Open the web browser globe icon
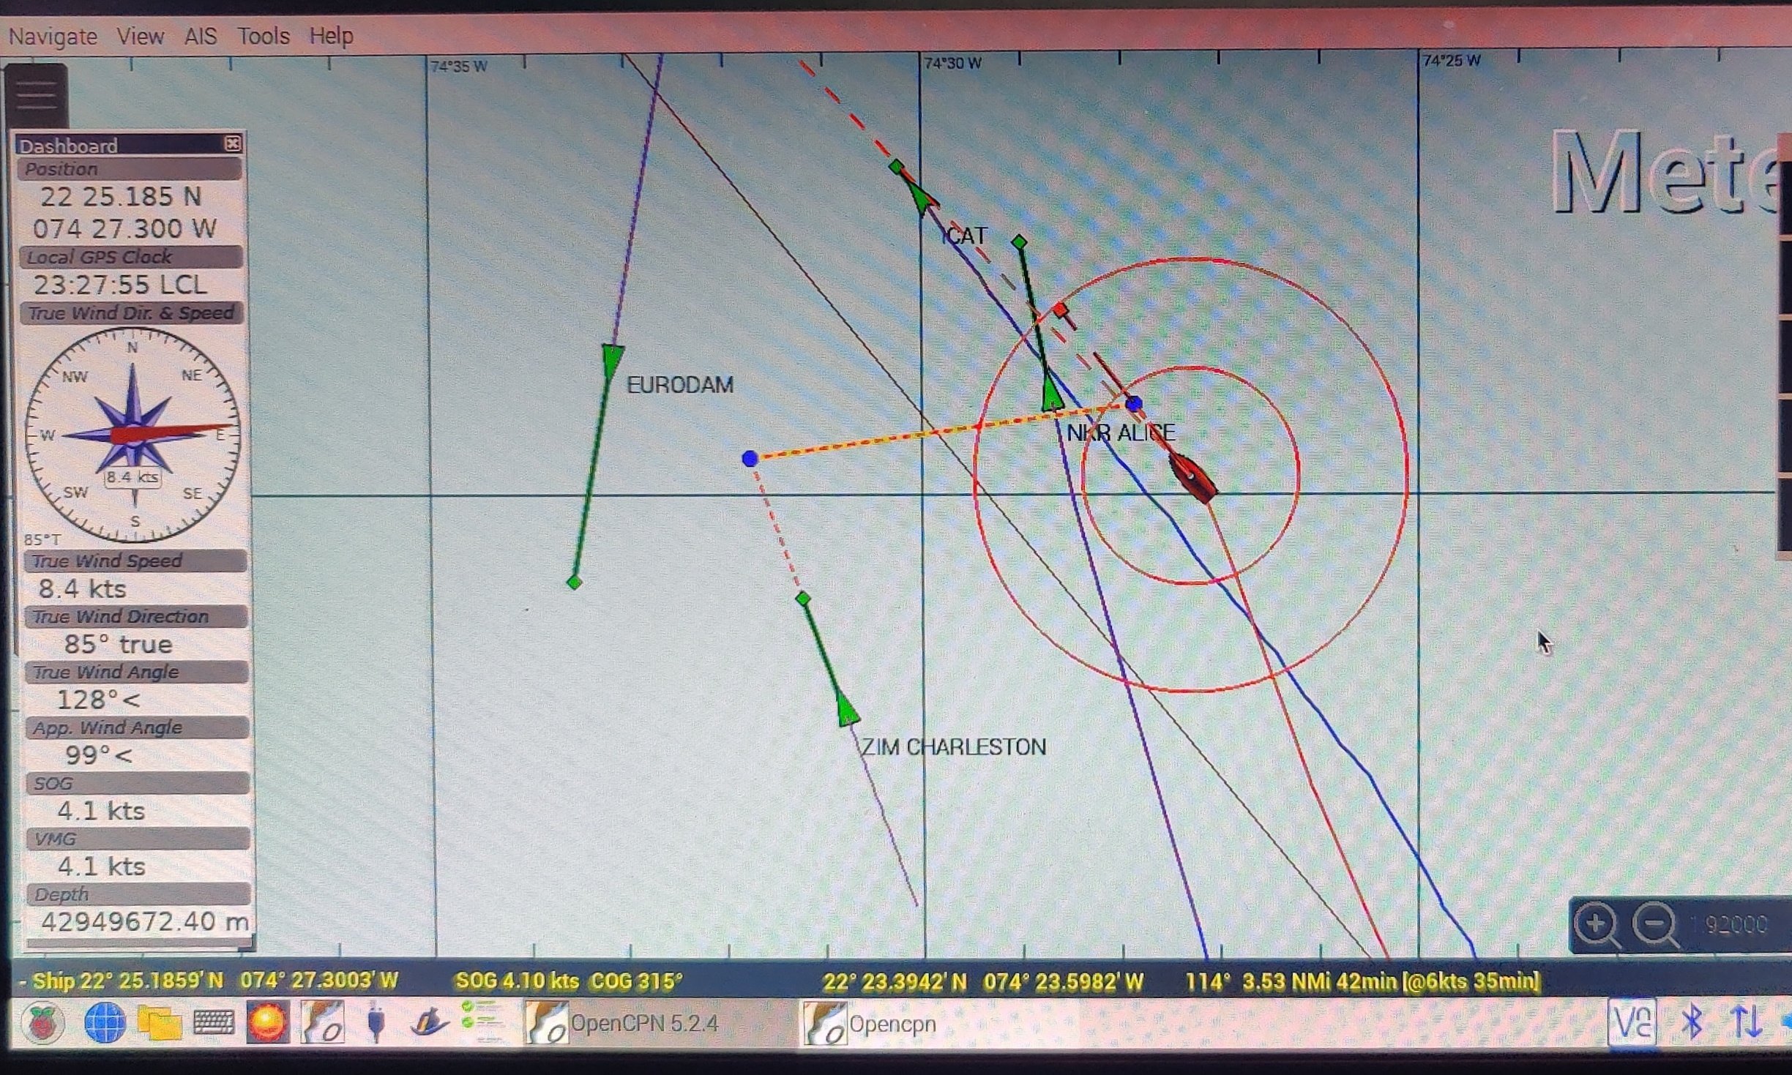The height and width of the screenshot is (1075, 1792). pyautogui.click(x=104, y=1022)
